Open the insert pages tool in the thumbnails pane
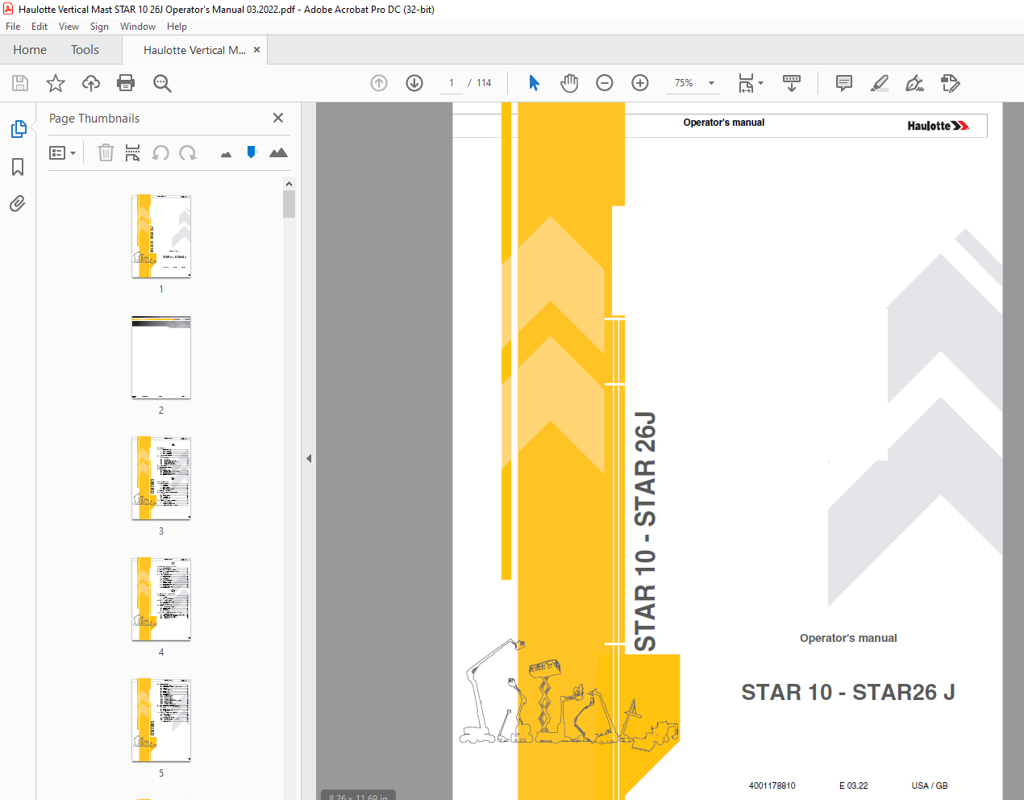1024x800 pixels. [133, 152]
